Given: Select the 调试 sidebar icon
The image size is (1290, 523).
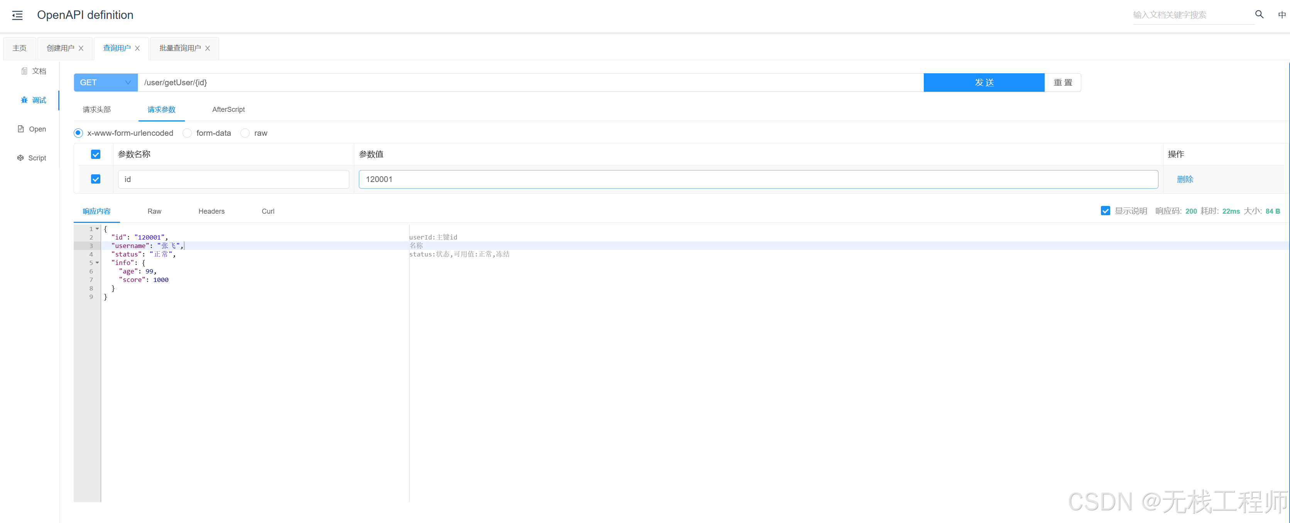Looking at the screenshot, I should [x=33, y=100].
